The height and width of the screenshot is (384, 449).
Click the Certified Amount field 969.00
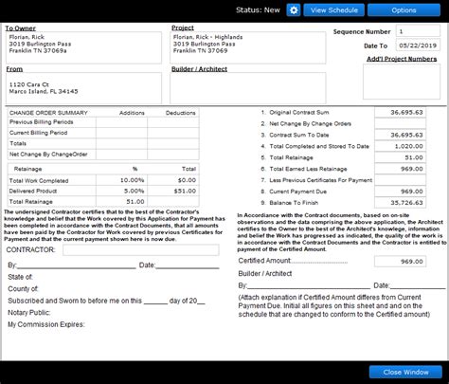coord(400,262)
